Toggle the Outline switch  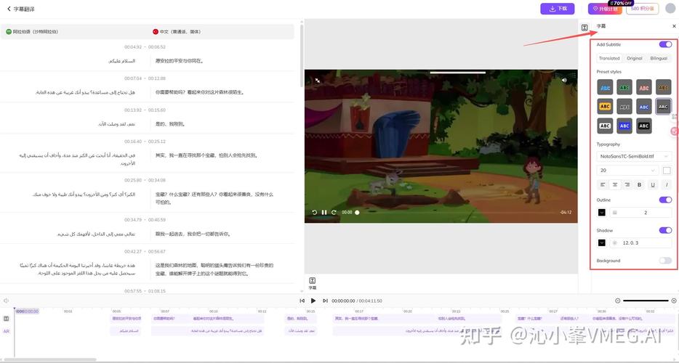[x=666, y=200]
